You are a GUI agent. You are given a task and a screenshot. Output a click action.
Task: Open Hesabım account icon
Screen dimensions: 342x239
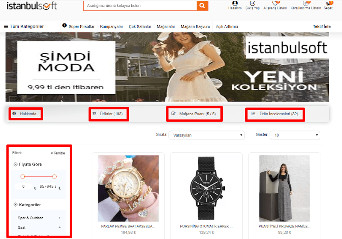click(x=235, y=3)
